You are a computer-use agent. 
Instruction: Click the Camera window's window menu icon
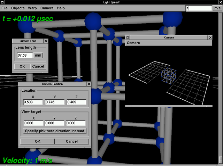[128, 38]
